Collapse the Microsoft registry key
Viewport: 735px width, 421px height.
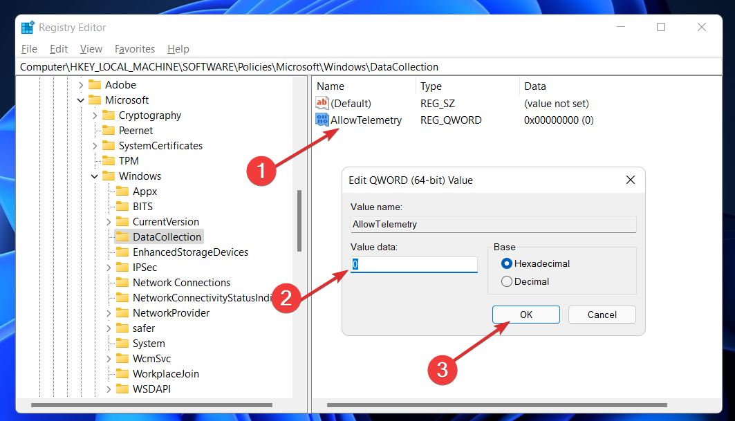pyautogui.click(x=81, y=100)
